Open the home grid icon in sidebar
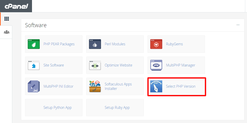 point(6,19)
